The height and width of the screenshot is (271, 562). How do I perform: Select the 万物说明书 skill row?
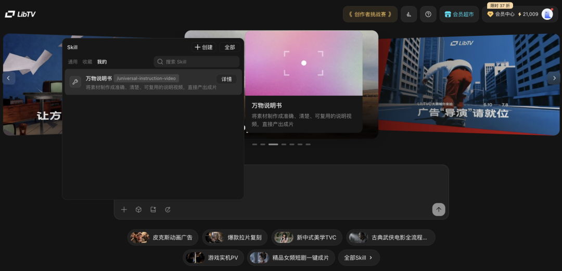pos(154,82)
